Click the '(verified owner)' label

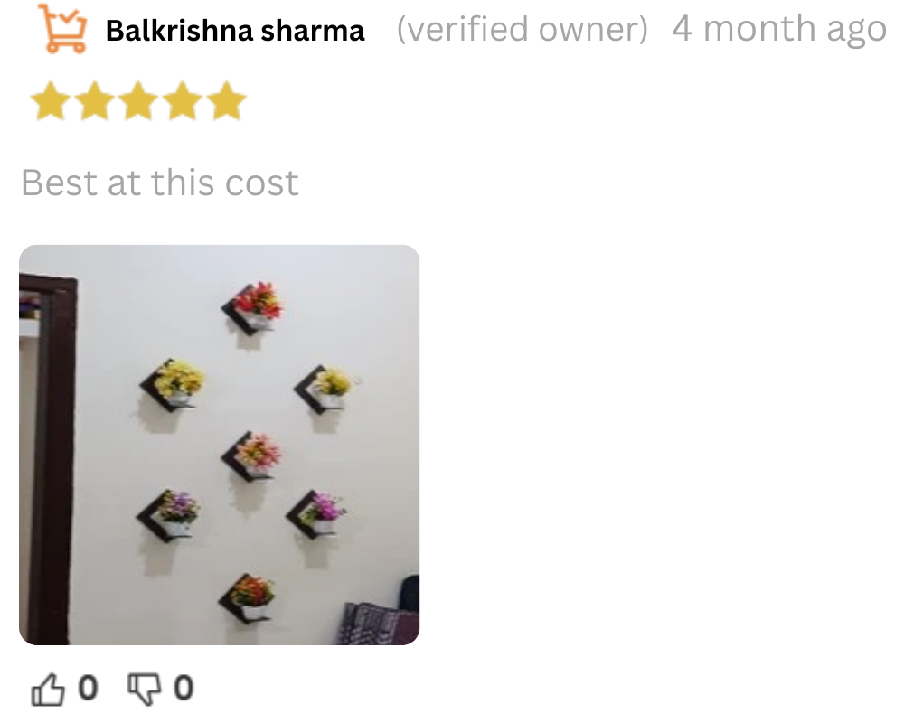pyautogui.click(x=523, y=30)
